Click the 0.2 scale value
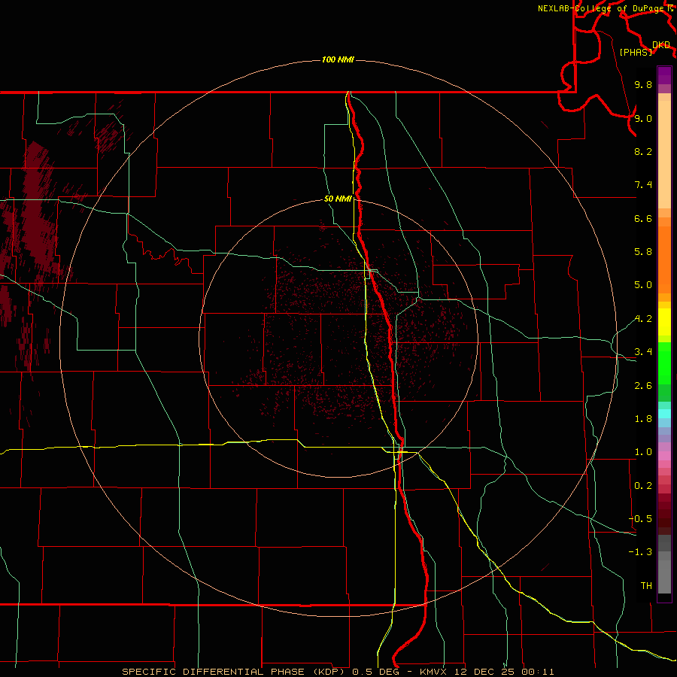The height and width of the screenshot is (677, 677). point(643,486)
